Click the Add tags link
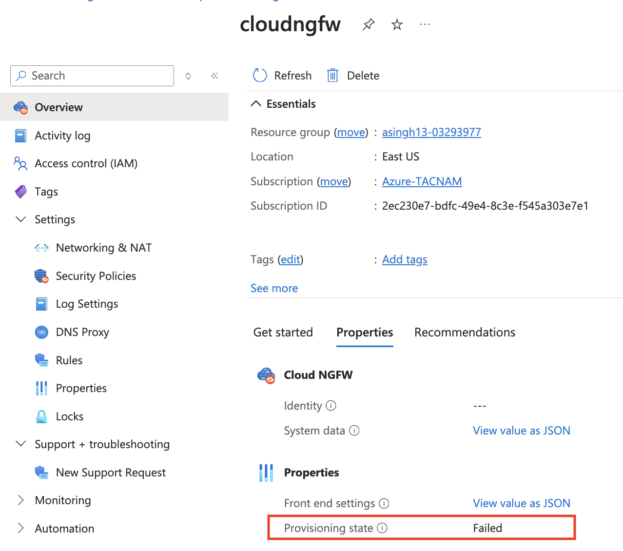 coord(405,259)
